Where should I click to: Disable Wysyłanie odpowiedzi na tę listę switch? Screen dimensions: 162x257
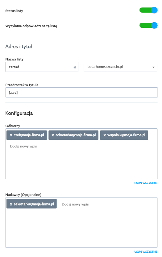tap(148, 25)
